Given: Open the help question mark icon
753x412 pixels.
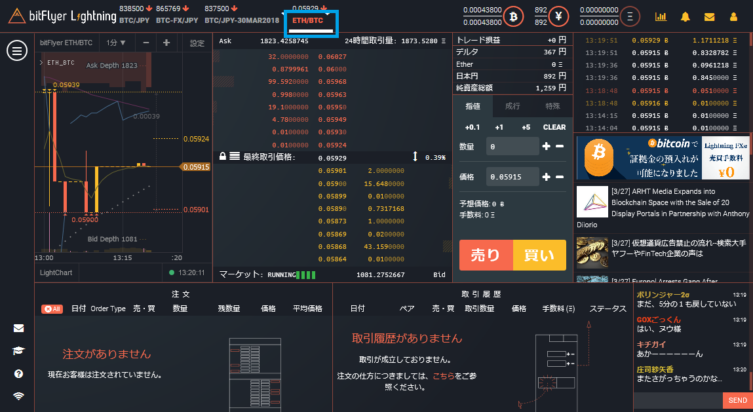Looking at the screenshot, I should tap(19, 373).
